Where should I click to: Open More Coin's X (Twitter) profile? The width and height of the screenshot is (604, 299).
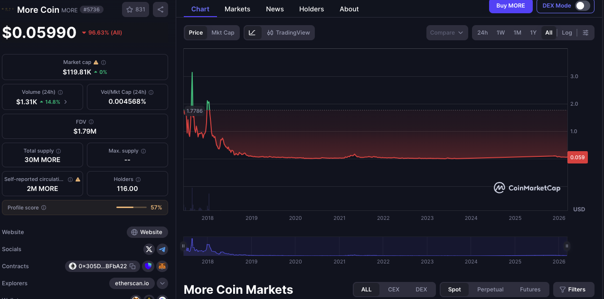pyautogui.click(x=149, y=249)
